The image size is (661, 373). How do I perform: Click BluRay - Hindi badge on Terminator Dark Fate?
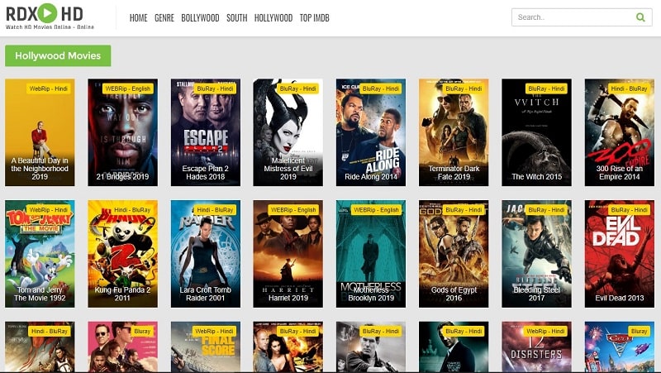click(464, 88)
